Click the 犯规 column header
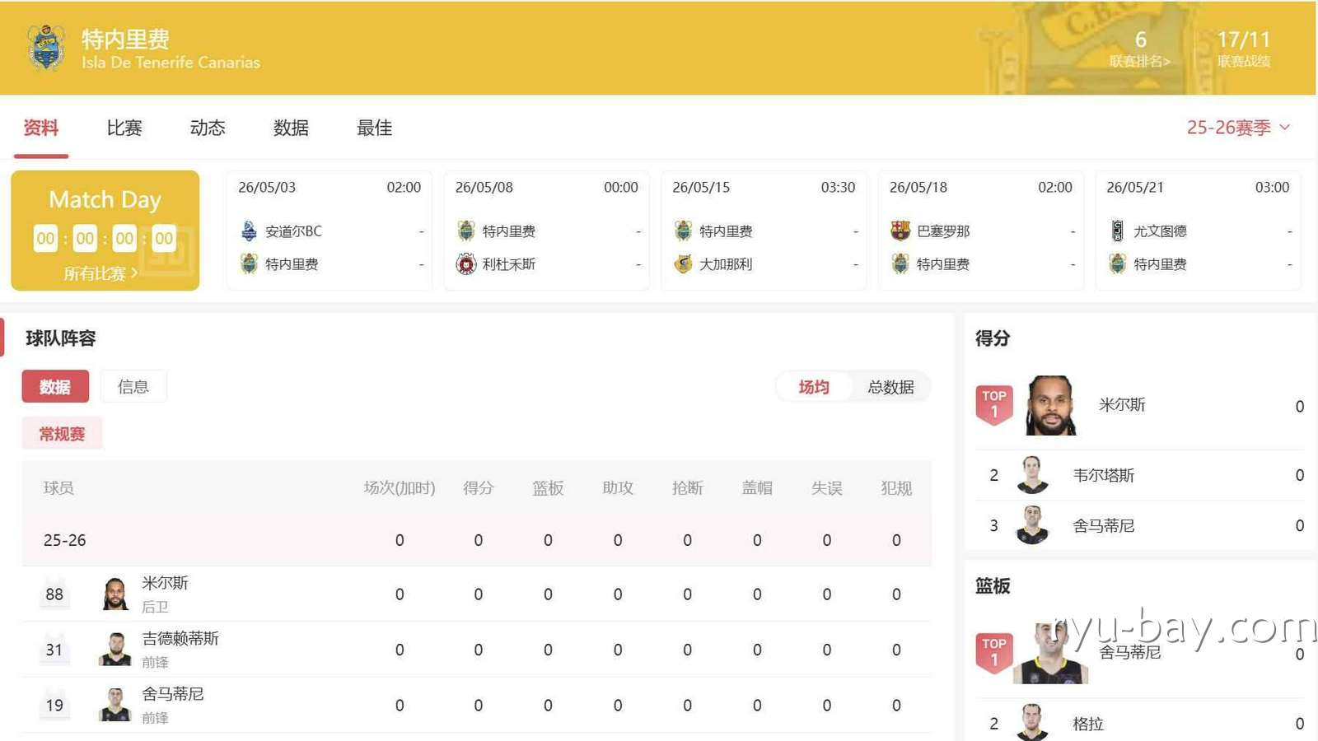Screen dimensions: 1318x741 (896, 488)
